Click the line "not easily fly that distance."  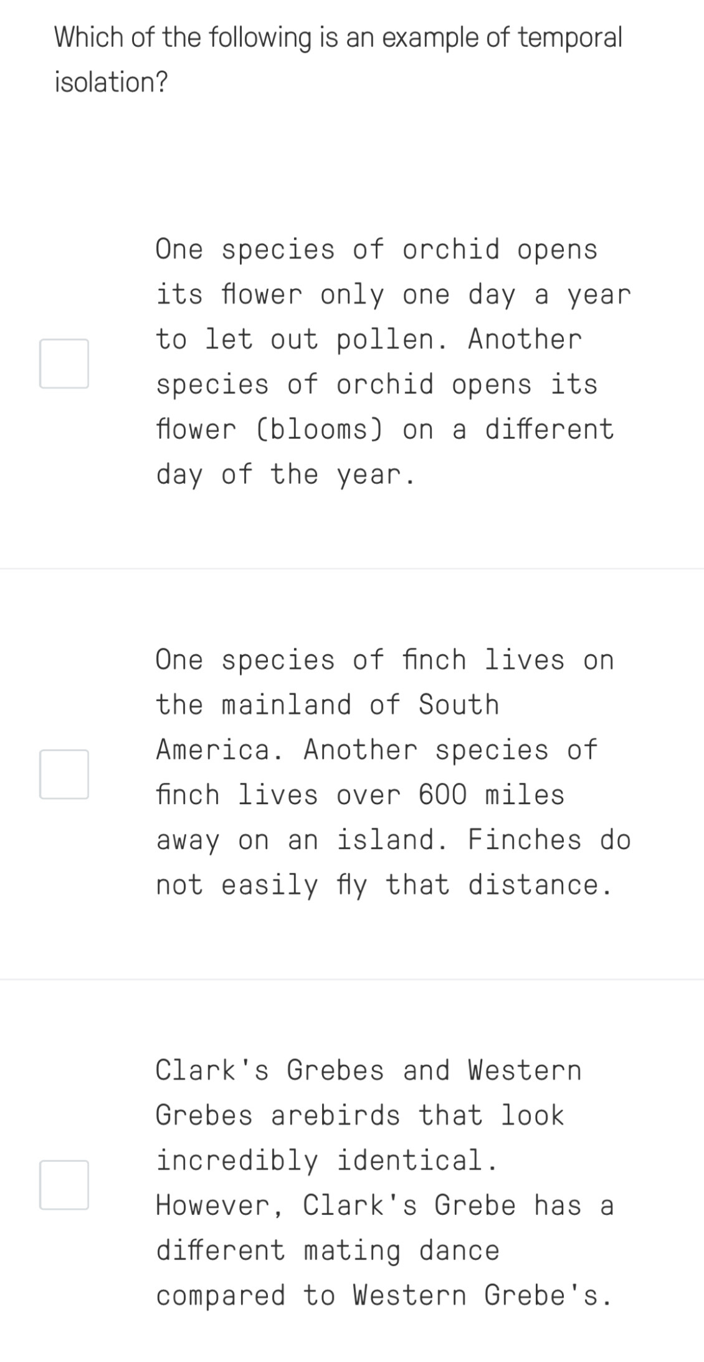click(x=384, y=885)
